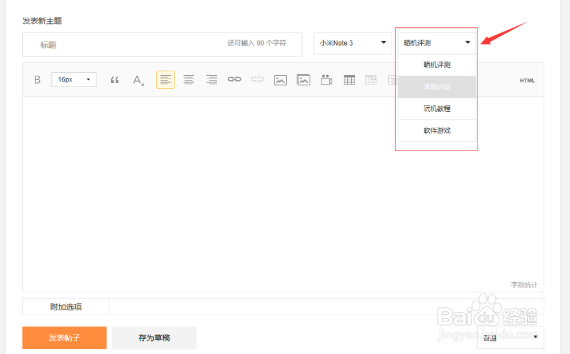570x354 pixels.
Task: Collapse the 晒机评测 category dropdown
Action: [x=437, y=43]
